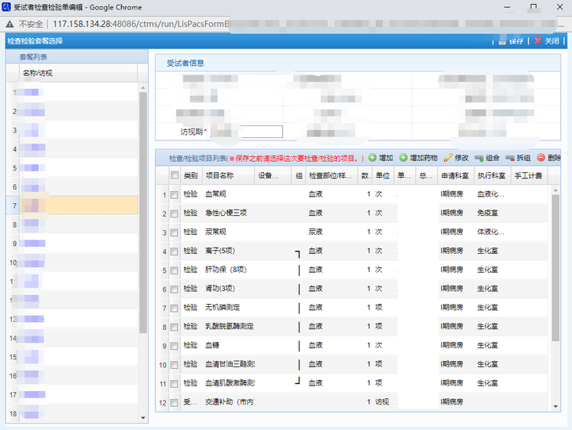Click the 套餐列表 scroll up arrow
Viewport: 572px width, 430px height.
[143, 88]
